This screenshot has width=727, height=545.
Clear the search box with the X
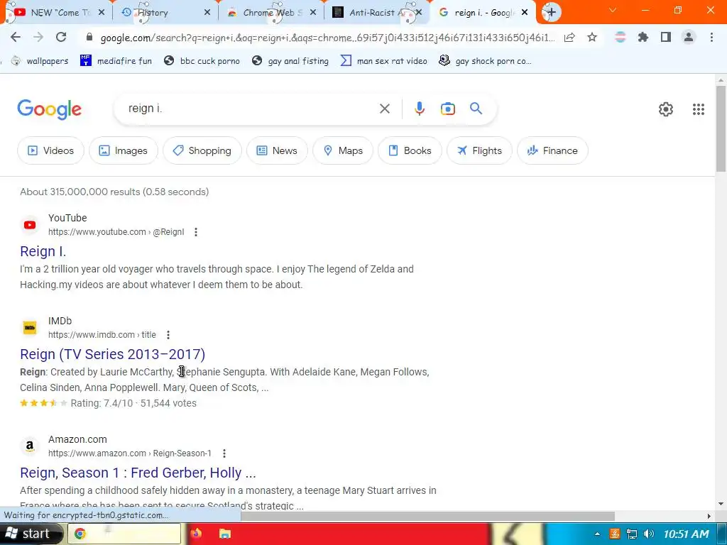click(385, 109)
